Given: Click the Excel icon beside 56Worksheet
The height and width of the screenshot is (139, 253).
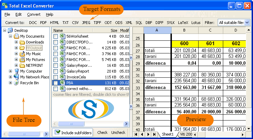Looking at the screenshot, I should pyautogui.click(x=62, y=36).
